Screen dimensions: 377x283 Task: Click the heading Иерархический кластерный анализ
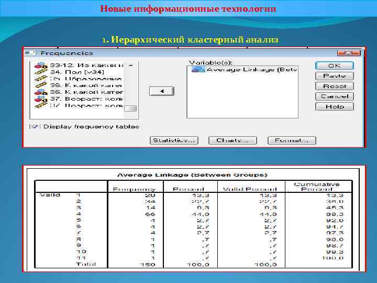coord(194,39)
